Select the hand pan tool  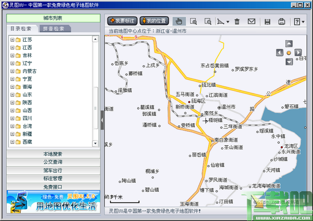pos(179,21)
